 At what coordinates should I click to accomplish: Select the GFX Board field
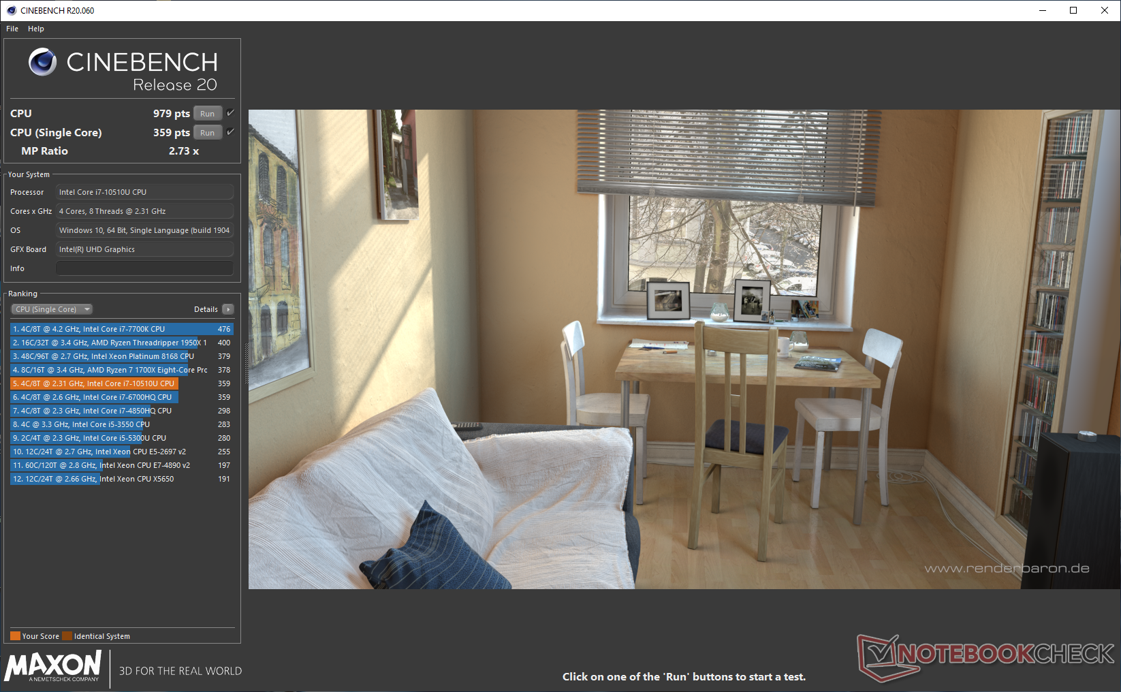tap(144, 249)
